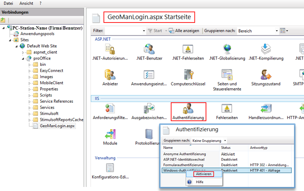
Task: Open Computerschlüssel icon
Action: tap(188, 75)
